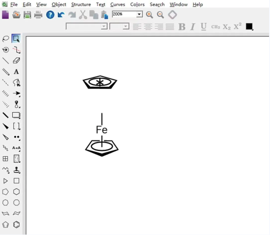The width and height of the screenshot is (270, 235).
Task: Toggle Italic text formatting
Action: (x=193, y=27)
